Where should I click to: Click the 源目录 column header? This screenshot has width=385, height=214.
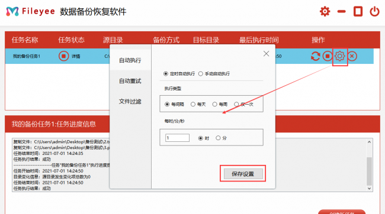coord(113,40)
